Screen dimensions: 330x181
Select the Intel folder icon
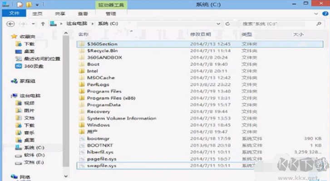(82, 71)
